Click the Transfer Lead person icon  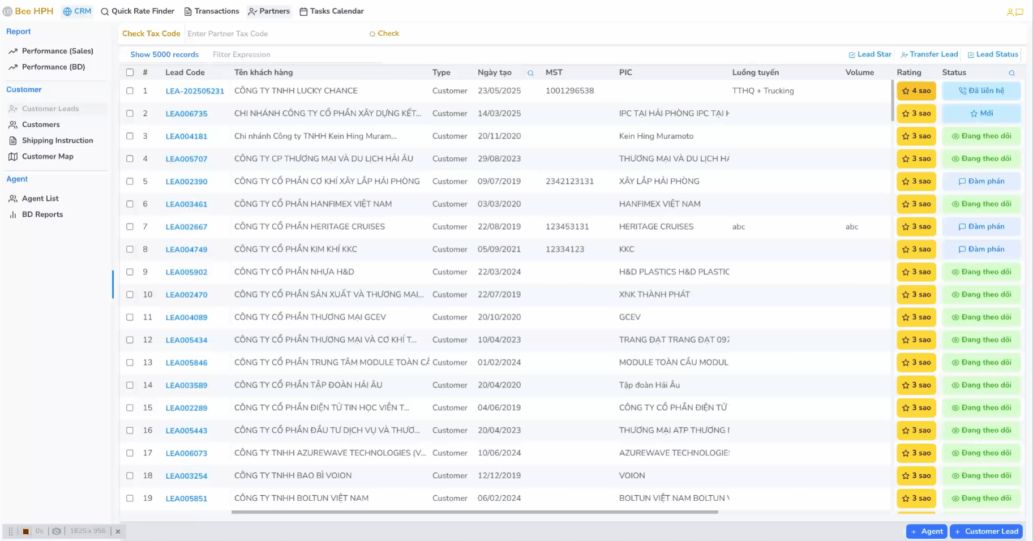pos(905,55)
